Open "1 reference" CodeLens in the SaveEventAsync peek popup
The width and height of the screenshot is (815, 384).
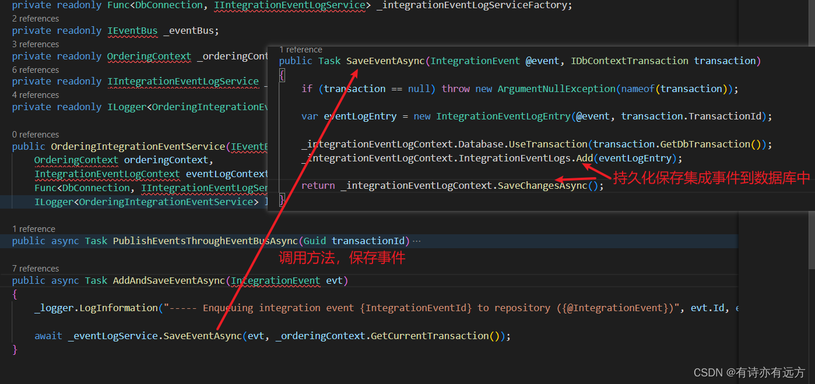tap(301, 50)
